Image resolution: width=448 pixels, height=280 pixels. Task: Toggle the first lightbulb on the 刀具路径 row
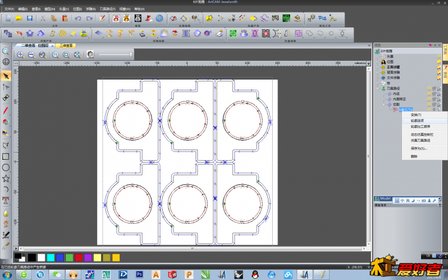tap(429, 89)
